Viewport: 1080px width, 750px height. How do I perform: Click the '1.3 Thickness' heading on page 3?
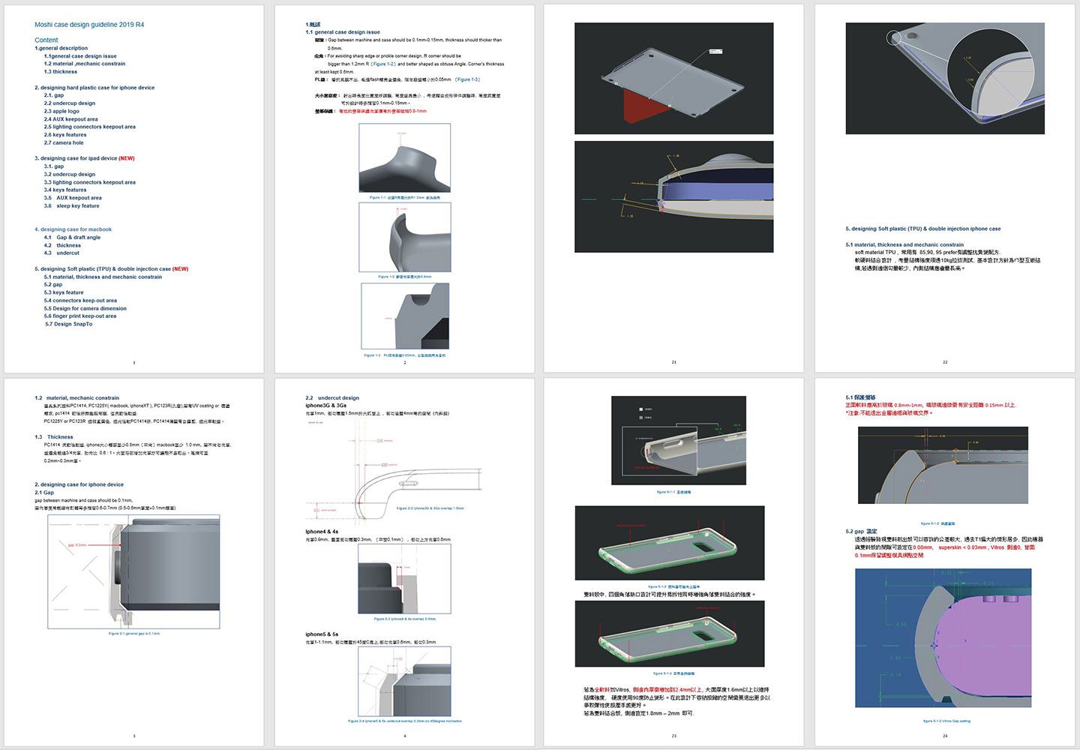tap(54, 436)
